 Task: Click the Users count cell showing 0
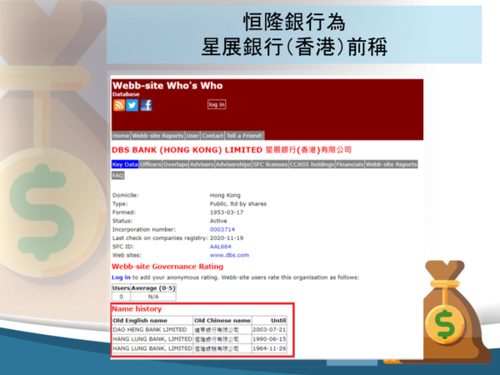pyautogui.click(x=121, y=297)
